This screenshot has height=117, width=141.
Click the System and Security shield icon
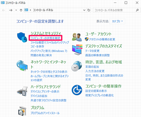coord(22,37)
